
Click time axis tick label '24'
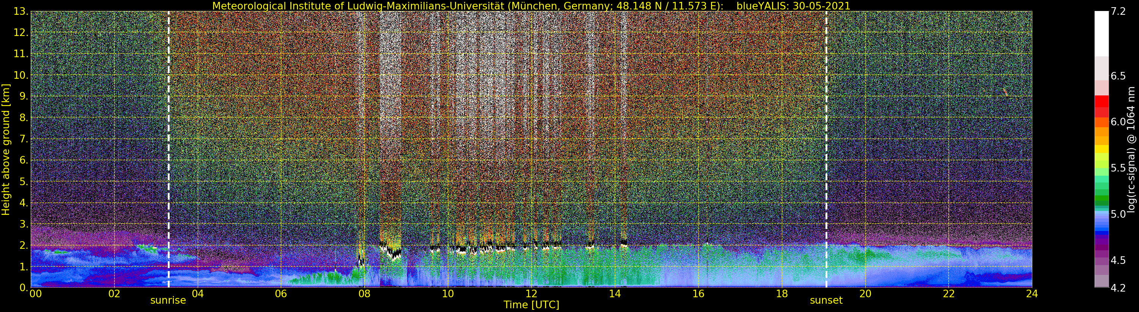click(x=1032, y=293)
